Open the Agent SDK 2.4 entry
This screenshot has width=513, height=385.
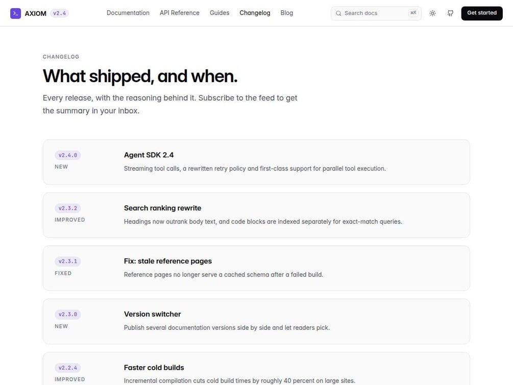tap(256, 162)
